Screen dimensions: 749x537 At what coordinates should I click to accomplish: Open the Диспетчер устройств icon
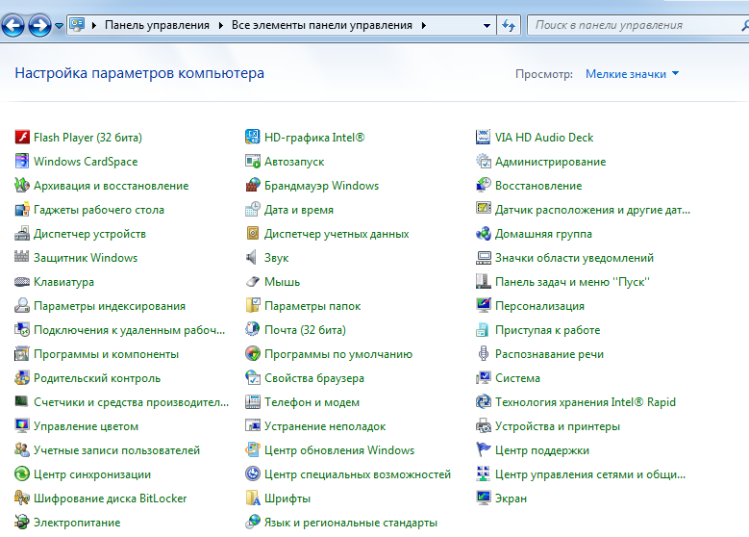22,233
